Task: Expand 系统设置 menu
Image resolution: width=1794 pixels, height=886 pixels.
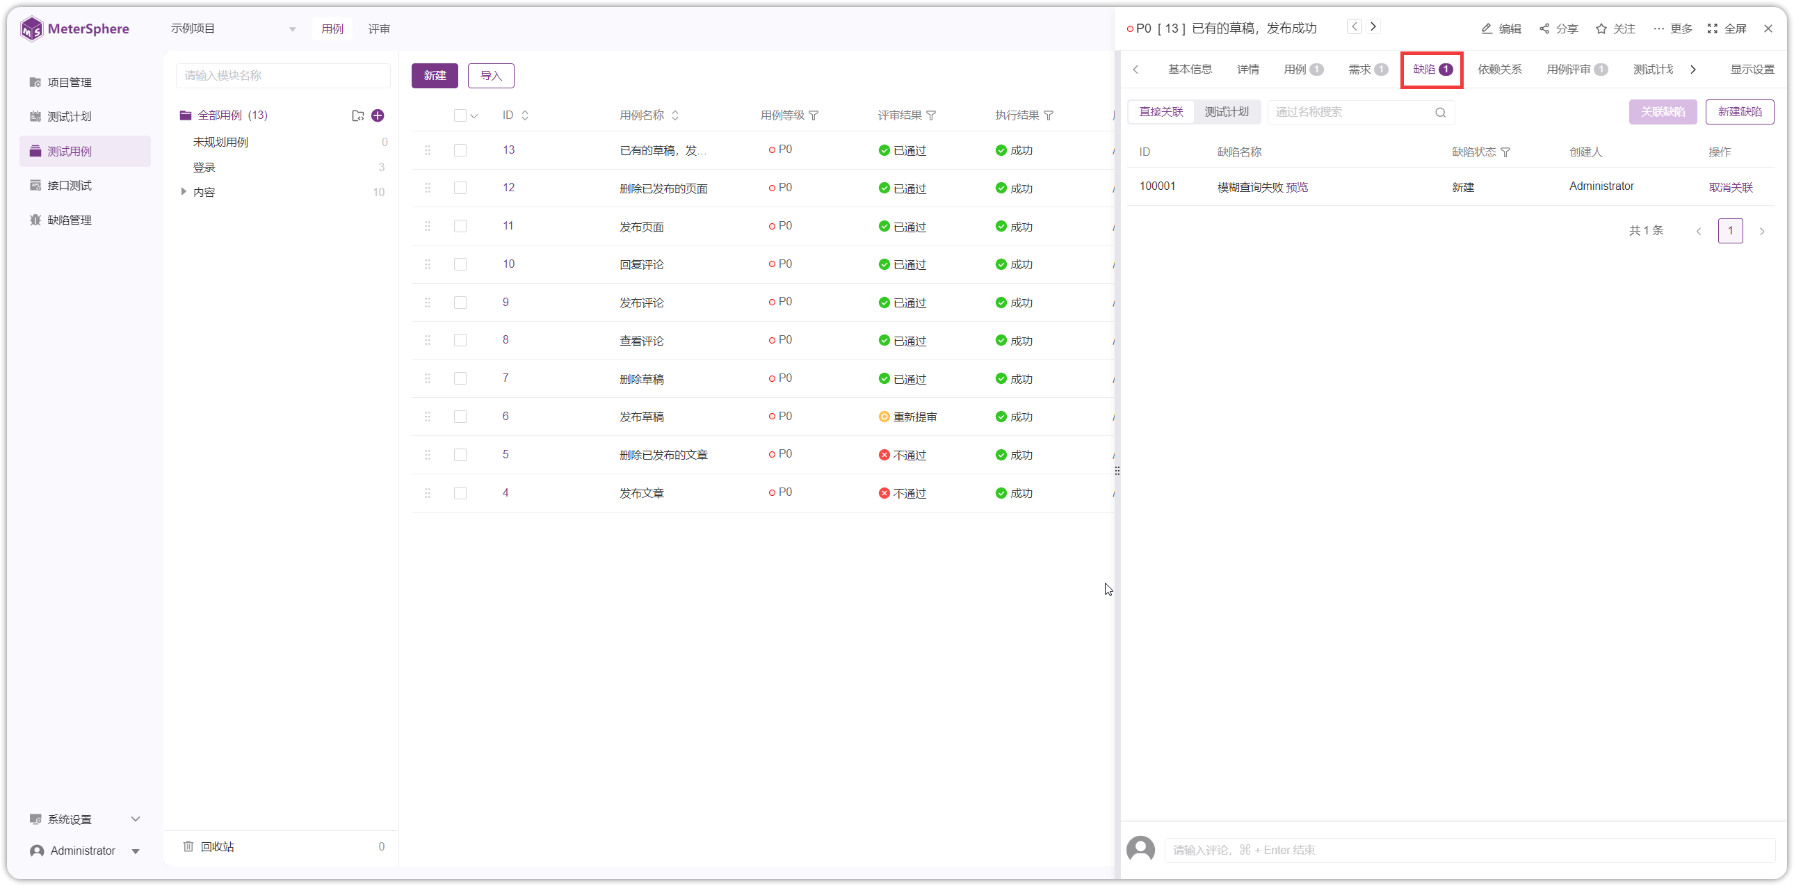Action: coord(85,819)
